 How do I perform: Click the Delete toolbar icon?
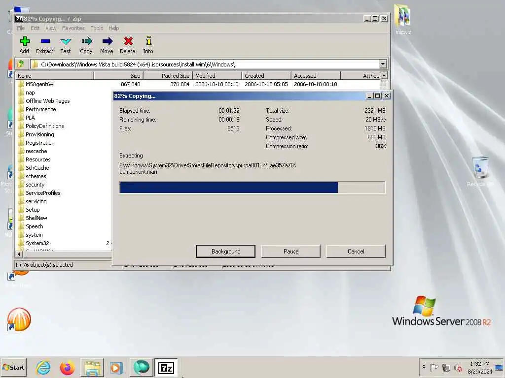click(128, 45)
